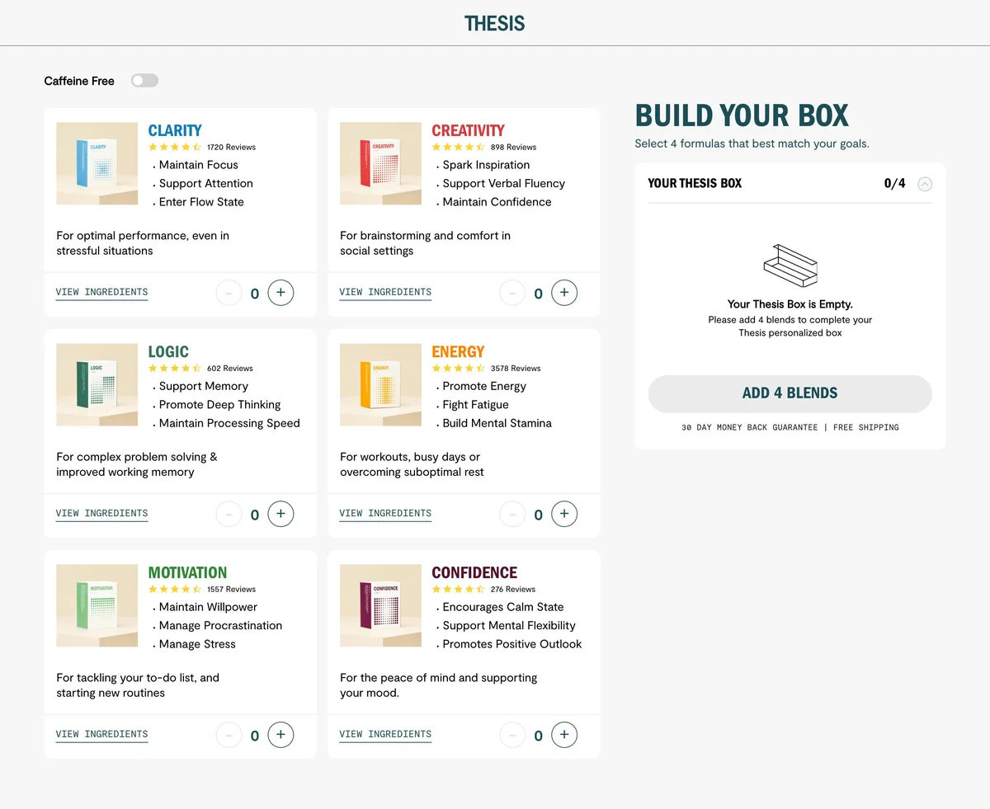Click the Caffeine Free label
The width and height of the screenshot is (990, 809).
point(79,81)
